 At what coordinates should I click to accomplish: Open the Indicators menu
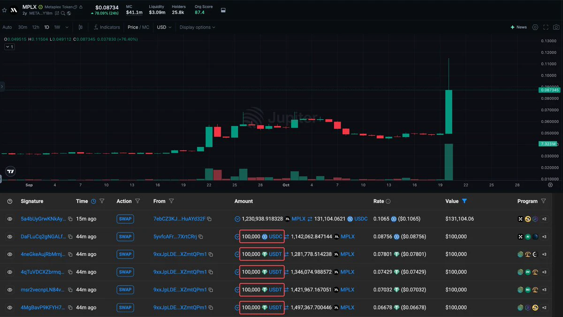(107, 27)
